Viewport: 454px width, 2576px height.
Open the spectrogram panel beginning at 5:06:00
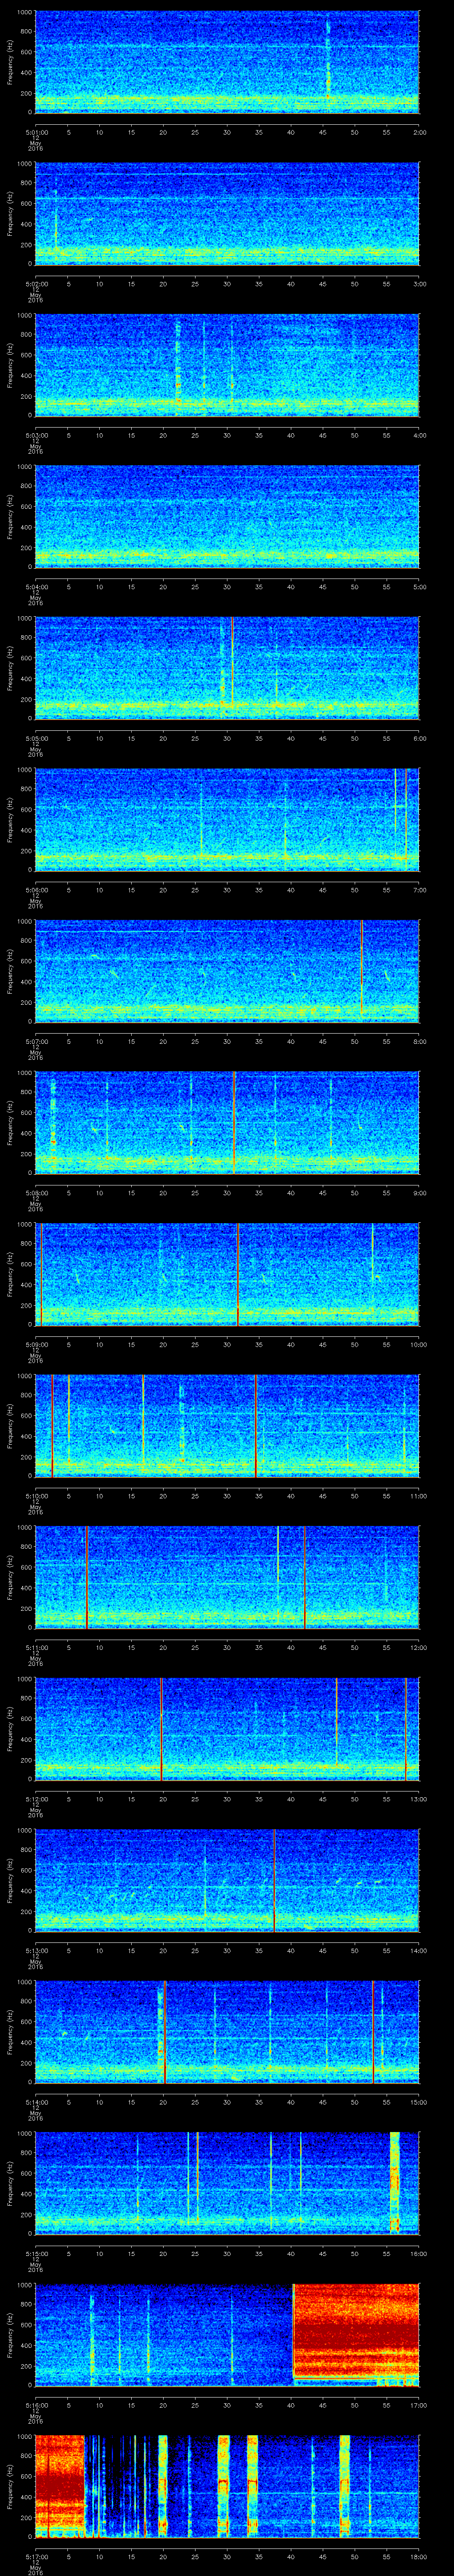click(227, 819)
